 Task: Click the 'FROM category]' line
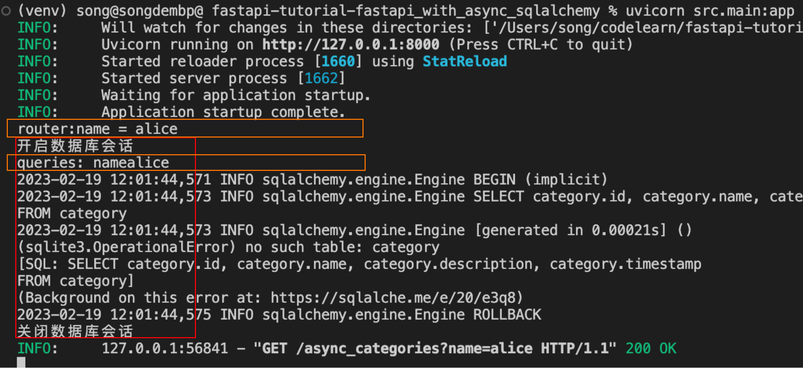[x=76, y=281]
